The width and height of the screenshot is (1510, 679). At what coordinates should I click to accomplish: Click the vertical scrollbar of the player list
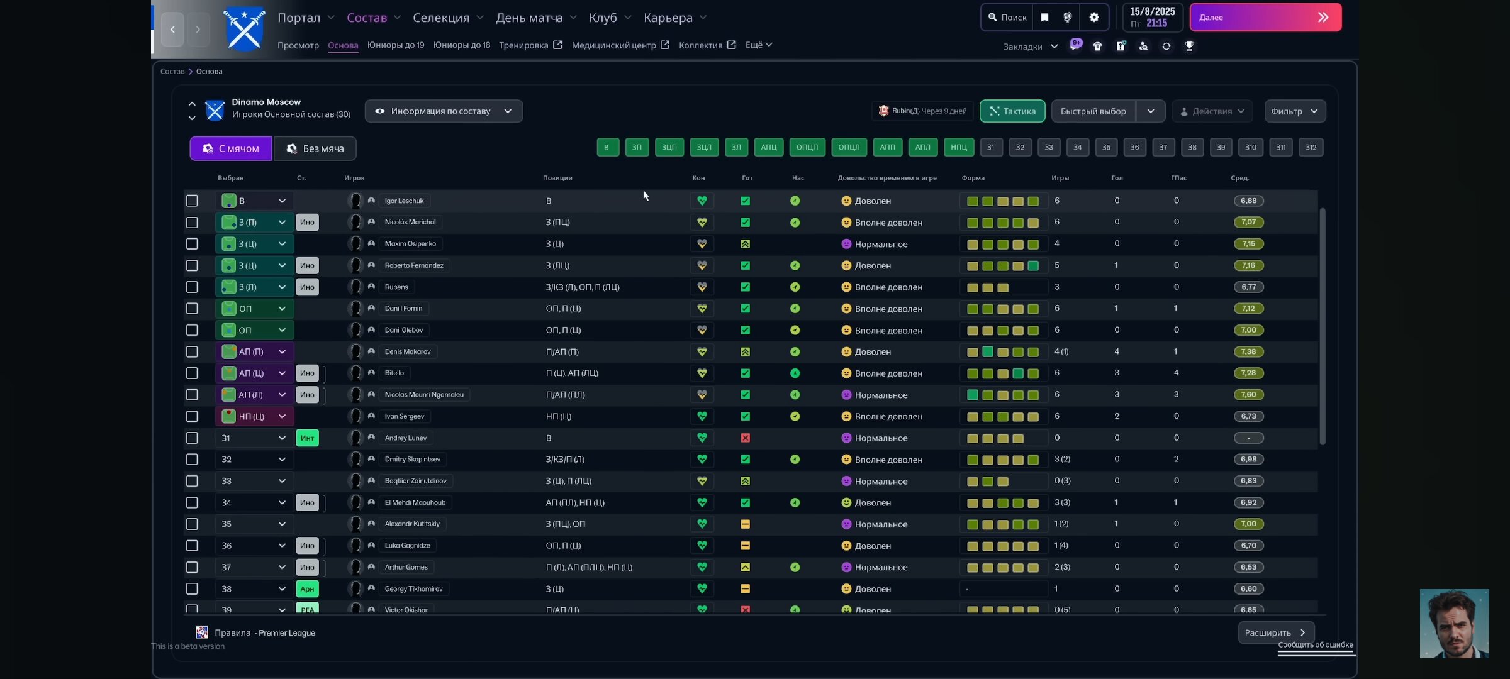[x=1322, y=327]
